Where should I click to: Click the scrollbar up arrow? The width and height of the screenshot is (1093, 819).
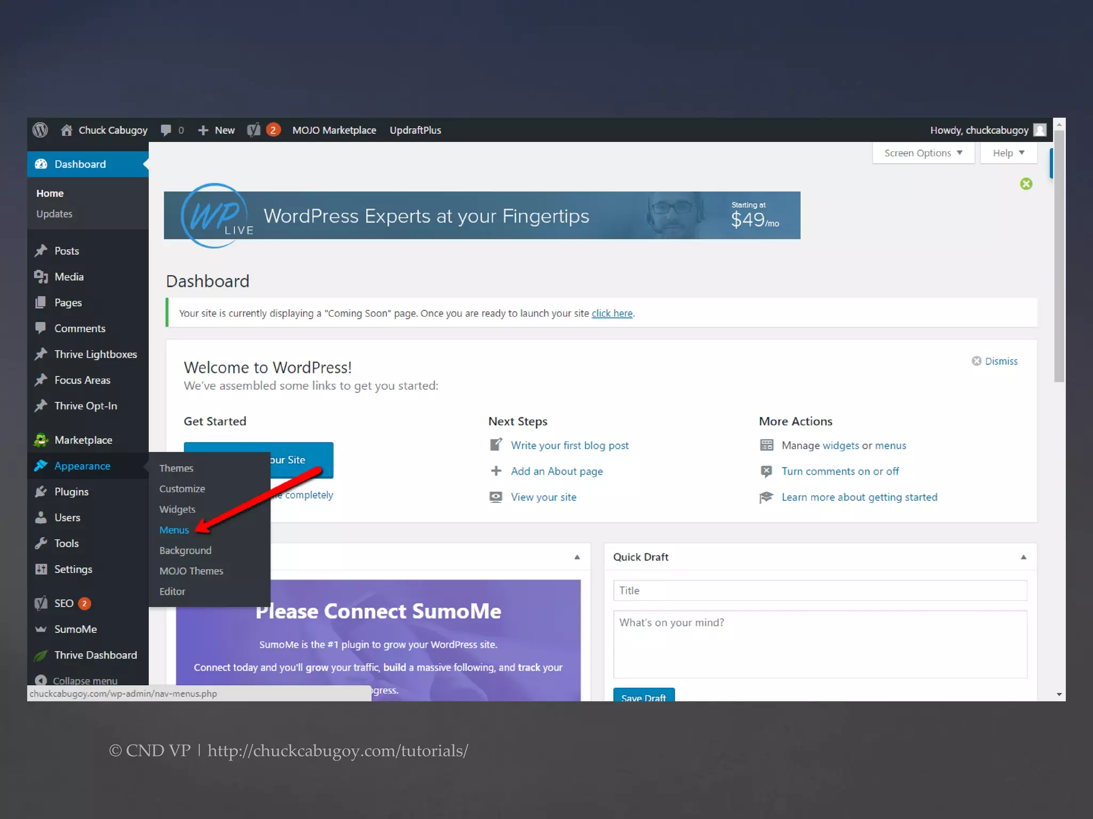coord(1059,124)
